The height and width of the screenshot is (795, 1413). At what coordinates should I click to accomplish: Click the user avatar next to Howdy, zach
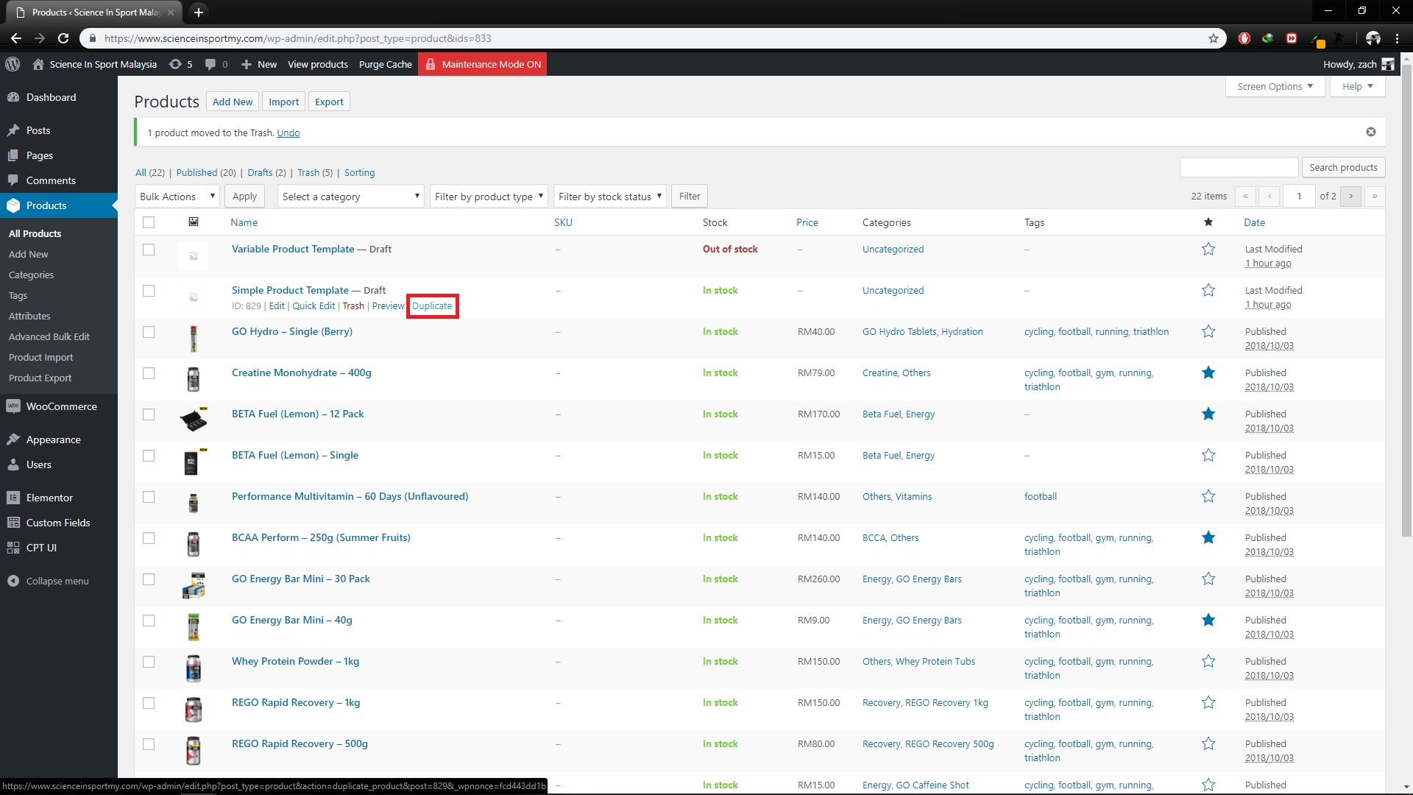click(x=1388, y=64)
